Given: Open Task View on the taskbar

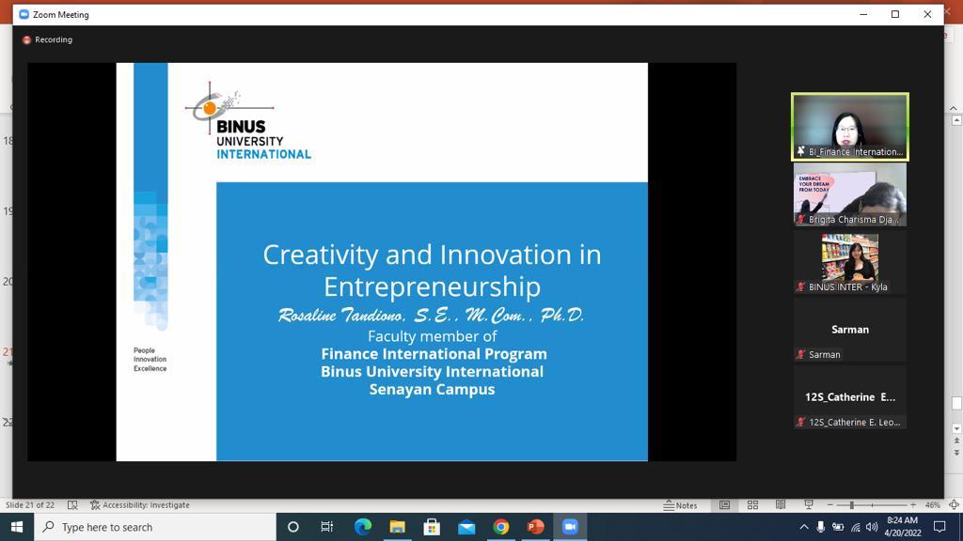Looking at the screenshot, I should point(327,527).
